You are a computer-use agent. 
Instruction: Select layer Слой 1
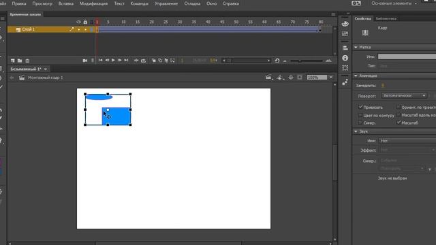coord(29,29)
